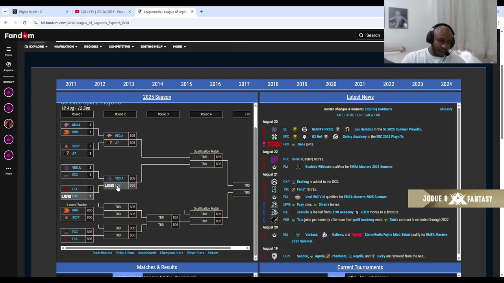This screenshot has width=504, height=283.
Task: Select the 2015 year tab
Action: pos(186,84)
